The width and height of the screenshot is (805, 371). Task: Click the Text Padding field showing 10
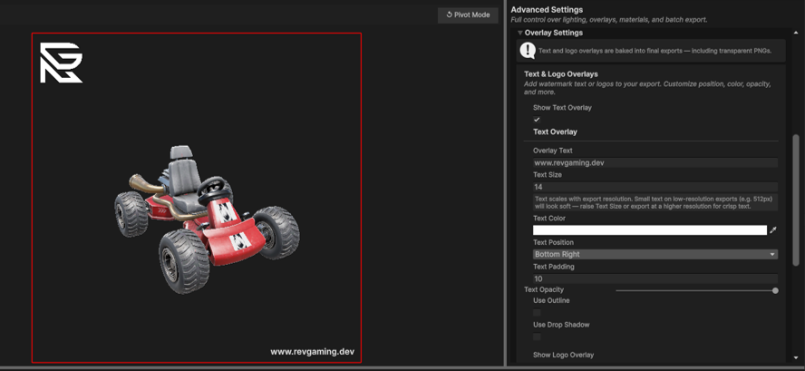[655, 279]
